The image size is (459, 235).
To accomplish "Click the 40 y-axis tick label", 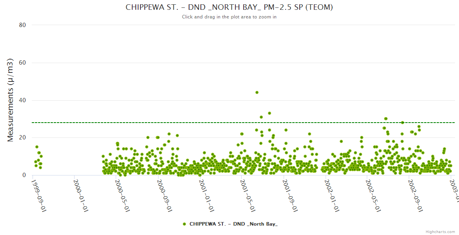I will (x=22, y=100).
